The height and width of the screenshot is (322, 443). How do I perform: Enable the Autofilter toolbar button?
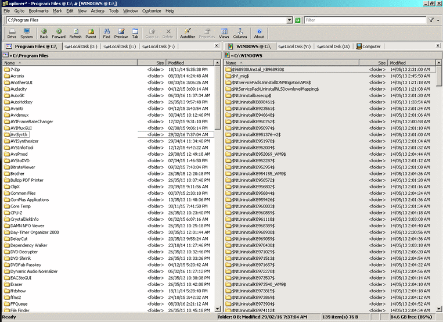(x=188, y=33)
